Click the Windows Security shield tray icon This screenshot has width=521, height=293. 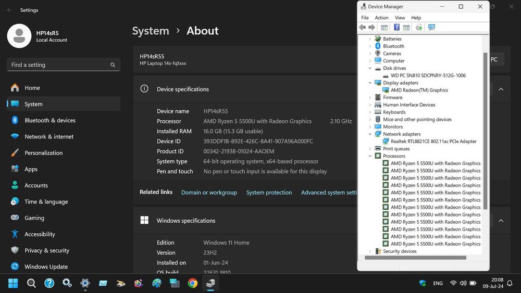[423, 283]
